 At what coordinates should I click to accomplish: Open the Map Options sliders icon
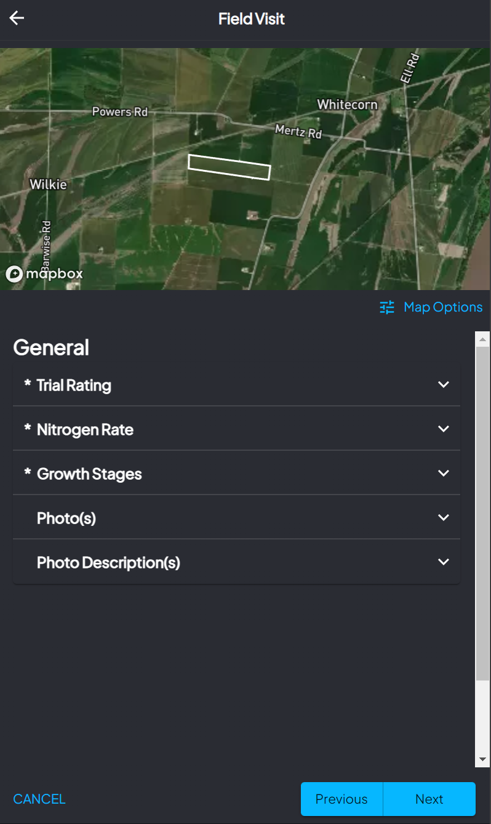tap(387, 307)
